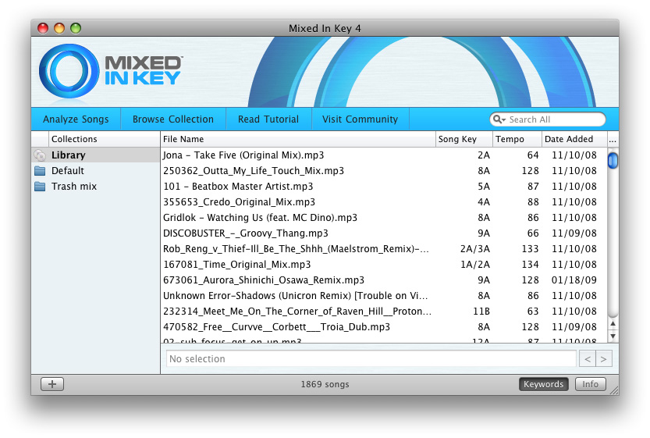Select the Default collection
The image size is (650, 438).
[x=95, y=171]
